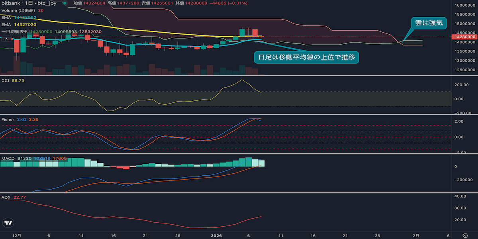Select the ADX indicator label
This screenshot has width=478, height=239.
(x=6, y=197)
